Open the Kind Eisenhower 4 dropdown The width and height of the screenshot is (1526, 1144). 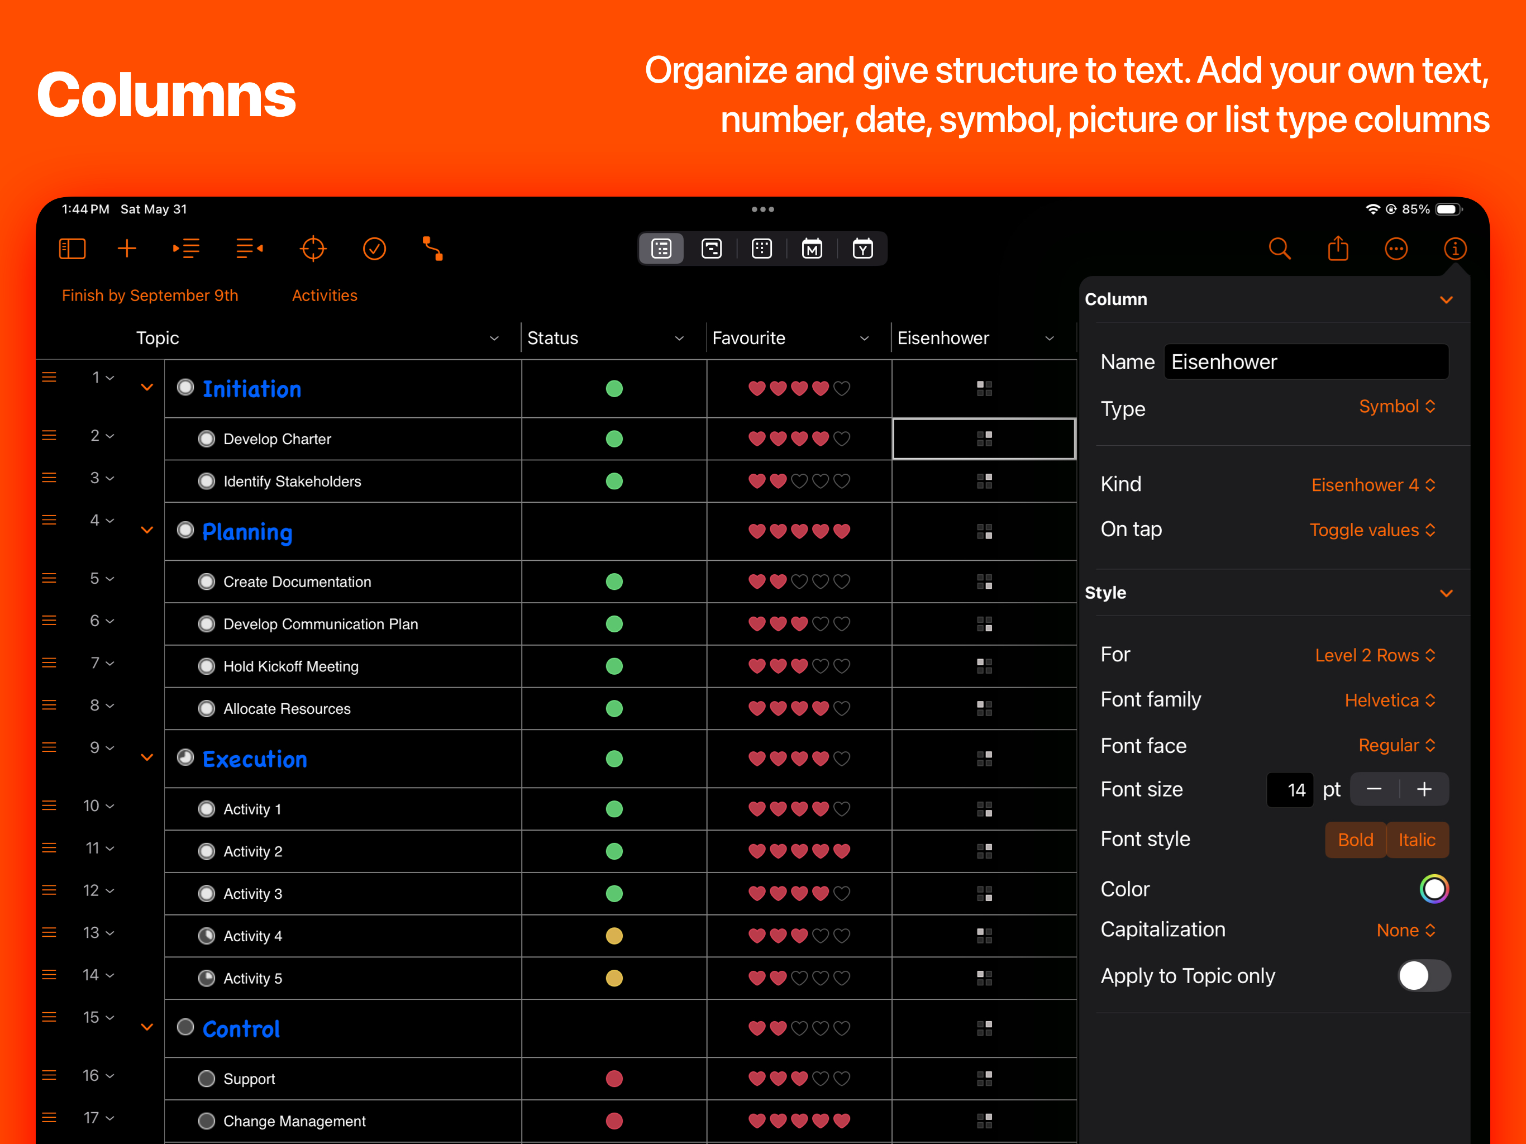[x=1374, y=485]
